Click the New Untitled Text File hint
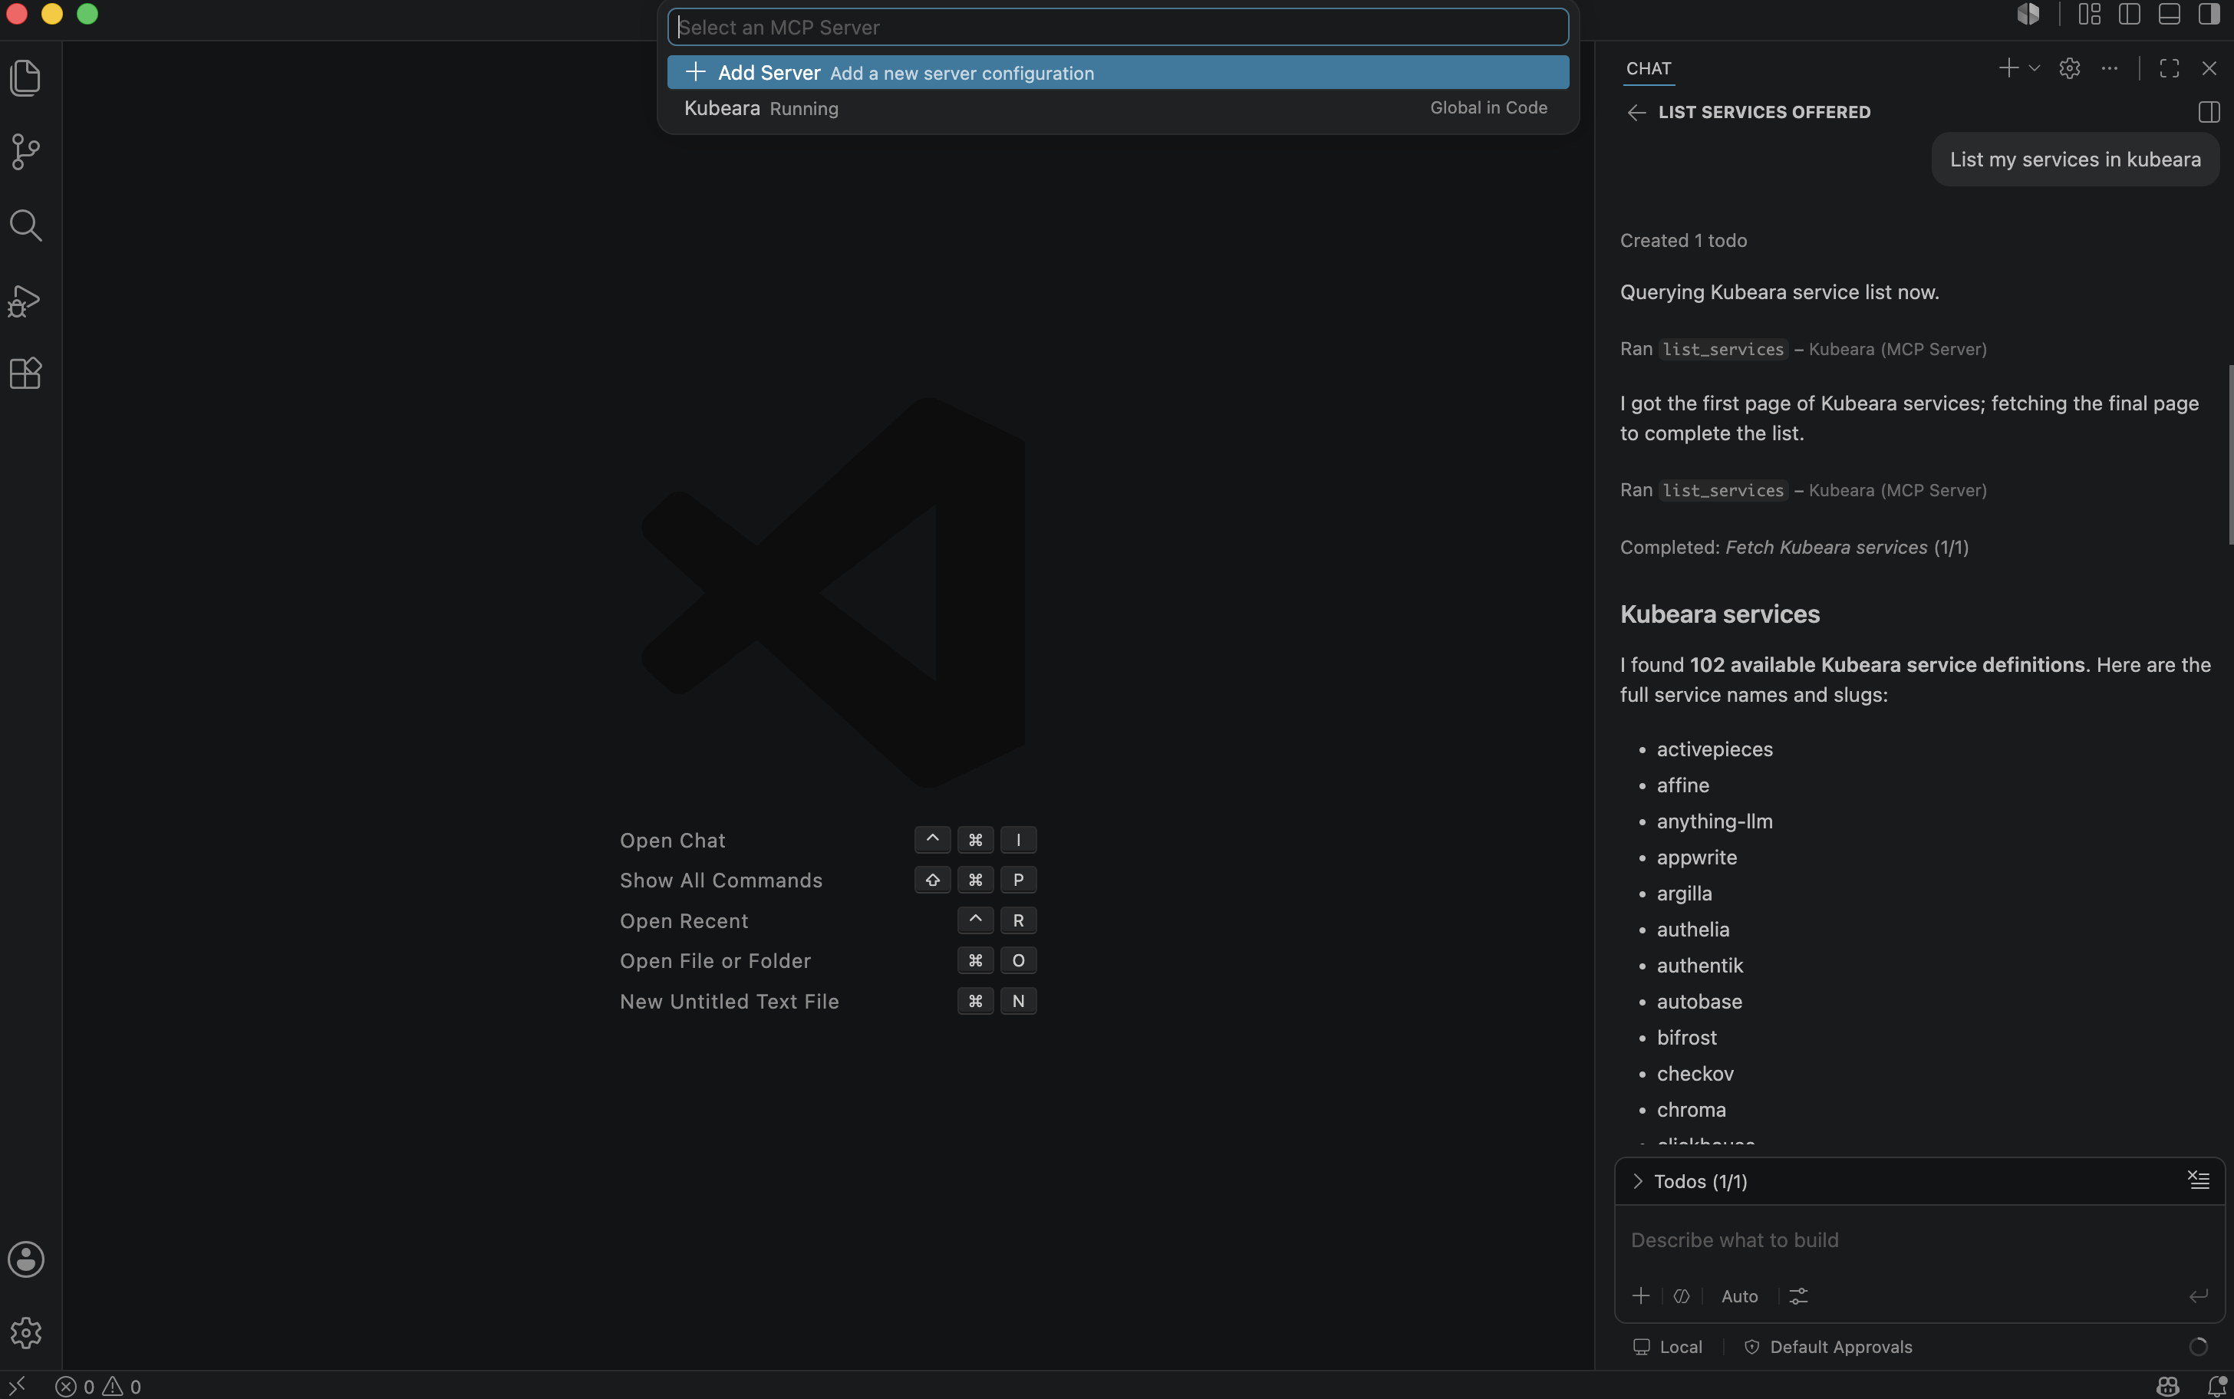 (829, 1001)
